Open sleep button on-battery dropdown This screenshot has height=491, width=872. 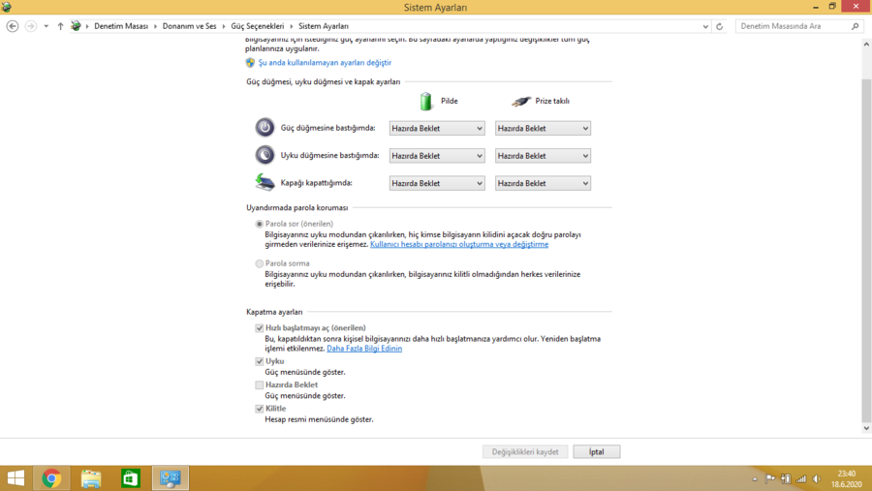click(437, 156)
